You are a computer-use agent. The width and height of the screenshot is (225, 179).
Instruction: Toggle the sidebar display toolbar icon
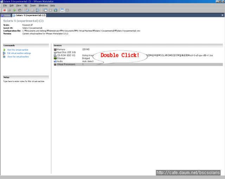click(45, 10)
